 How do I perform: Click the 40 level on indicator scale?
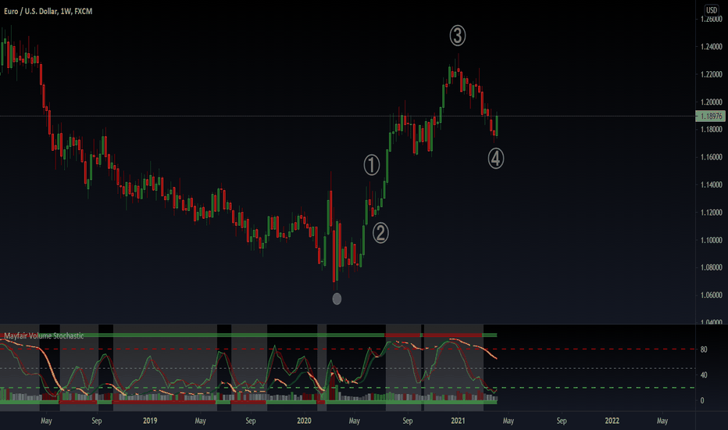click(704, 374)
